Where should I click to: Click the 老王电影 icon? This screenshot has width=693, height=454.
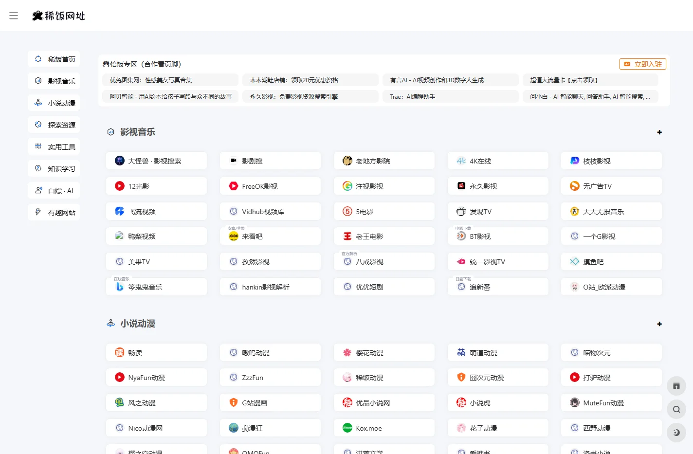[x=347, y=236]
